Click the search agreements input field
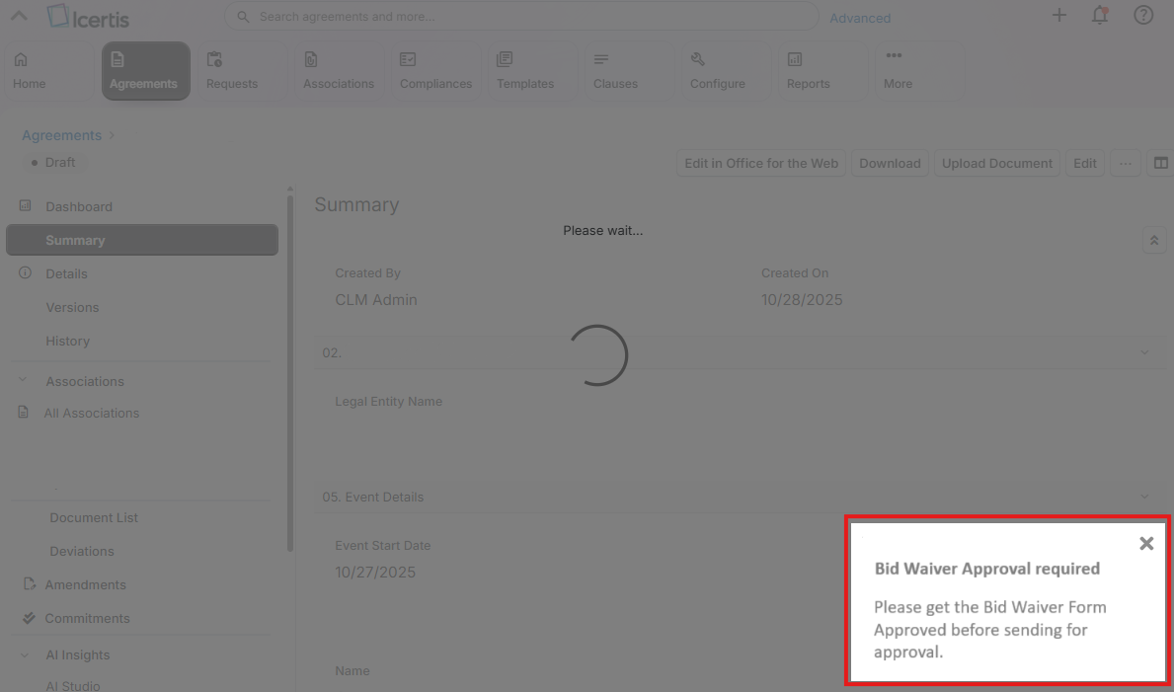Image resolution: width=1174 pixels, height=692 pixels. point(523,17)
